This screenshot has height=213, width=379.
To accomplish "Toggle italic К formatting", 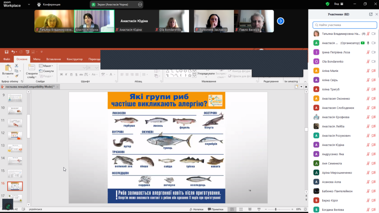I will click(66, 74).
